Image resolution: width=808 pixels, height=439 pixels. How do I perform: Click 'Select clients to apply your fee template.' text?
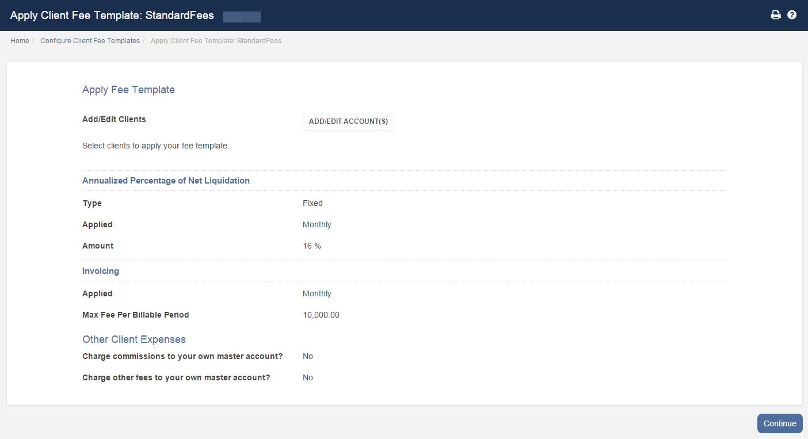pyautogui.click(x=156, y=146)
